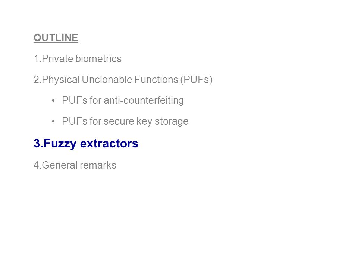This screenshot has height=268, width=358.
Task: Click the bold Fuzzy extractors heading
Action: (86, 144)
